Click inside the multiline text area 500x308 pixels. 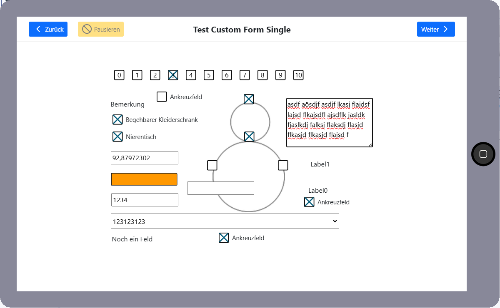(x=329, y=122)
